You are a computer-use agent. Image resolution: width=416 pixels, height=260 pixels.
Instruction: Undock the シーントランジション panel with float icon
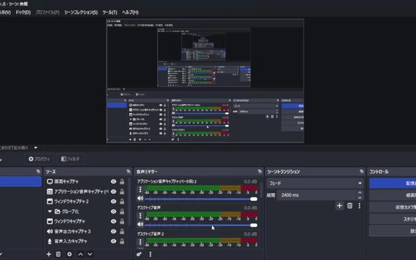[x=361, y=172]
